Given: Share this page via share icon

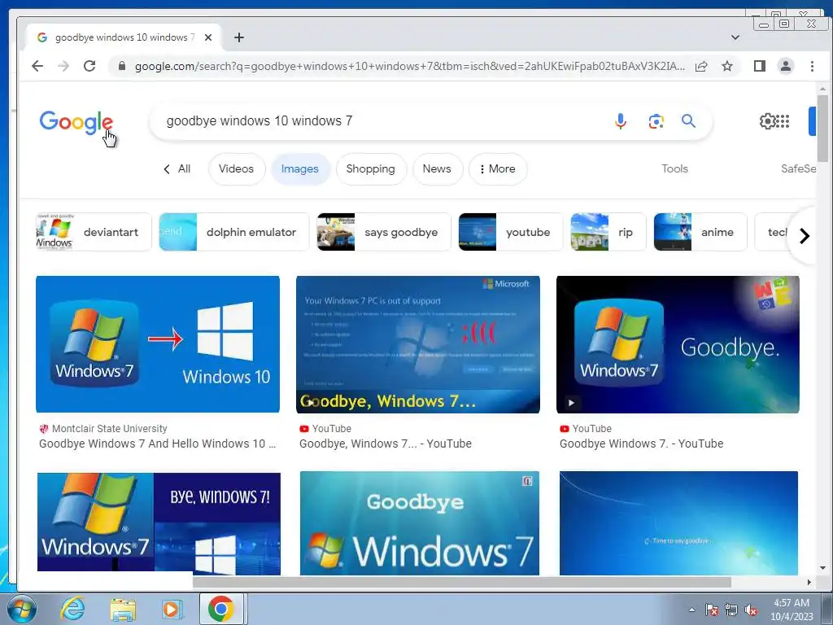Looking at the screenshot, I should click(701, 66).
